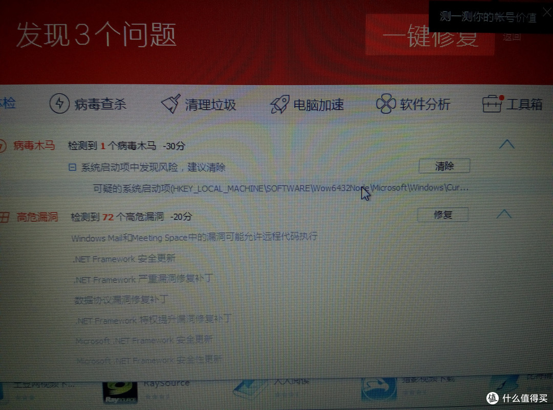Click the rocket 电脑加速 icon

point(280,104)
